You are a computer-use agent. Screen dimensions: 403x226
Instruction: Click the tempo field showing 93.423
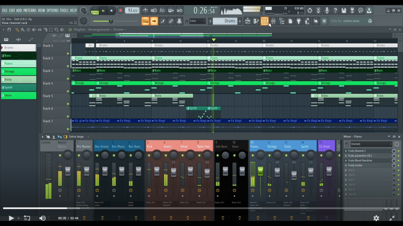point(132,10)
